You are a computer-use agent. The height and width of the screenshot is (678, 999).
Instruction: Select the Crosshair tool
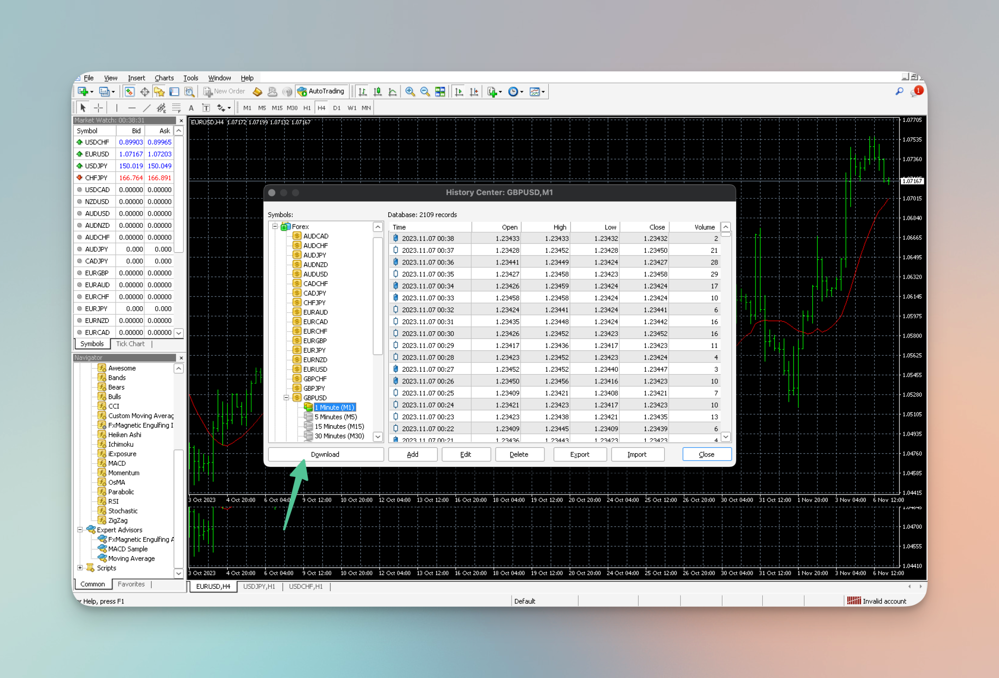tap(99, 108)
